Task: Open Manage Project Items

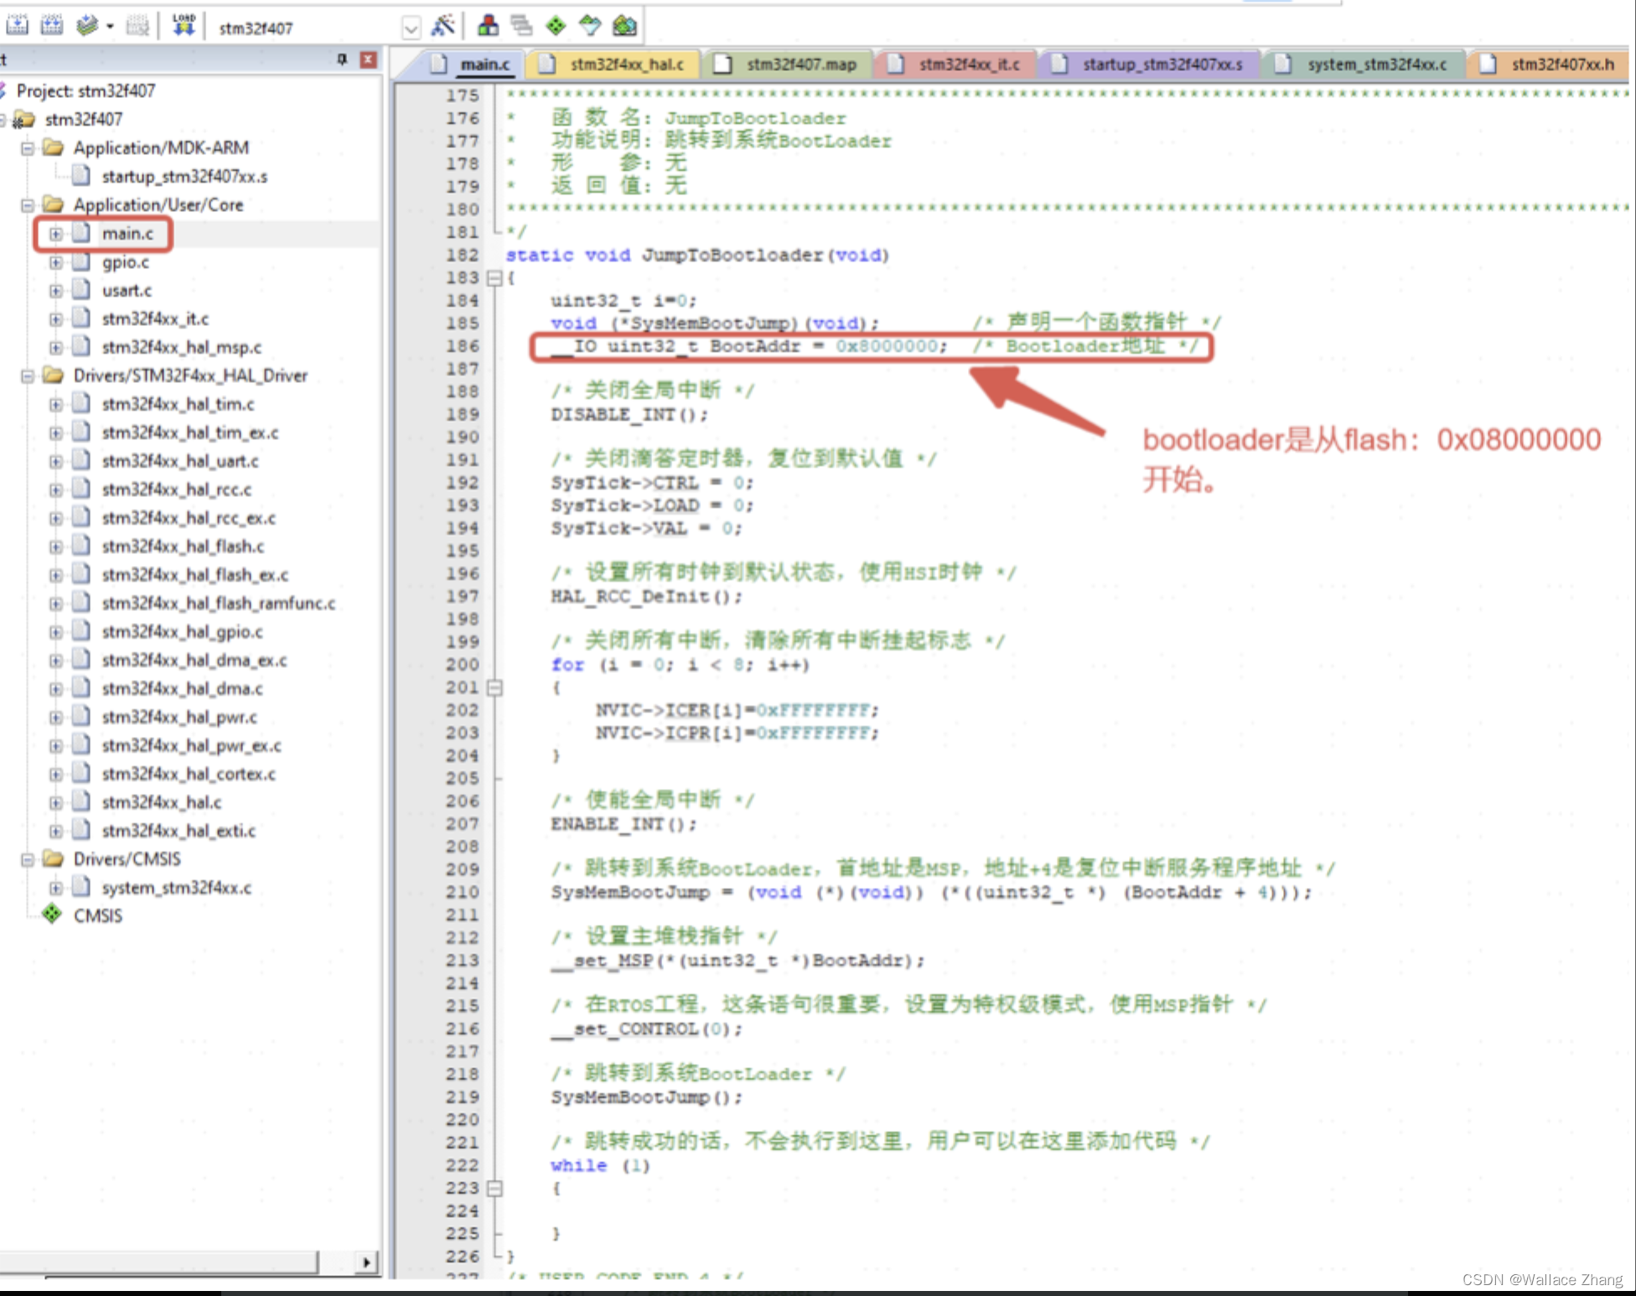Action: 487,24
